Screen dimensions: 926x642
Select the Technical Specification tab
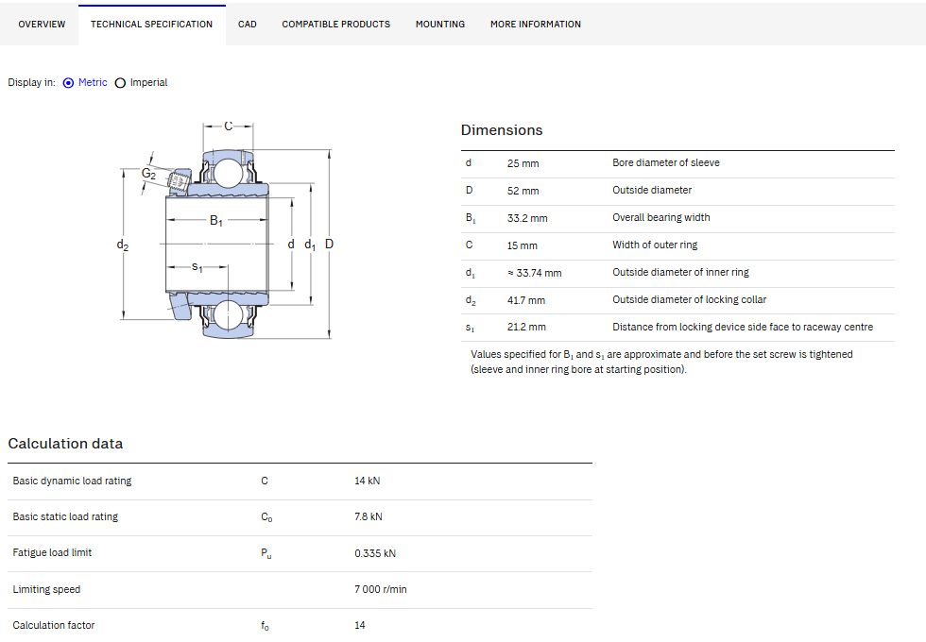point(151,25)
